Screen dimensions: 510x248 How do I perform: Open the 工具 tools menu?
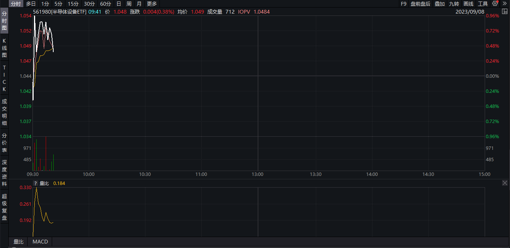[483, 3]
